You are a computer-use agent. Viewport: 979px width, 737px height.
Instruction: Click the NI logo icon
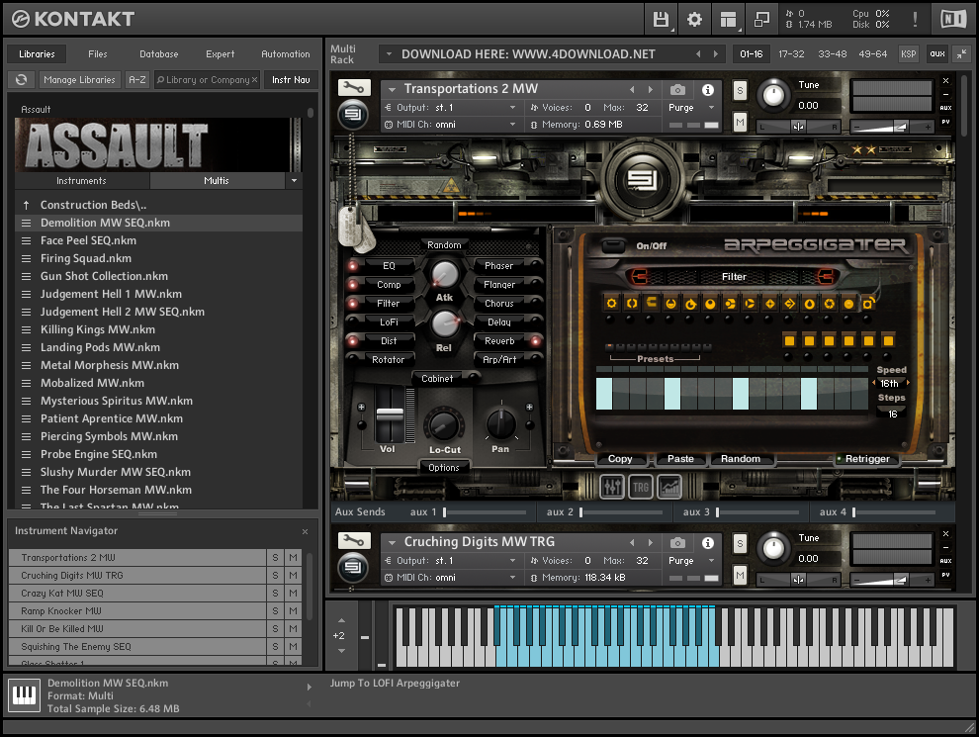tap(953, 20)
